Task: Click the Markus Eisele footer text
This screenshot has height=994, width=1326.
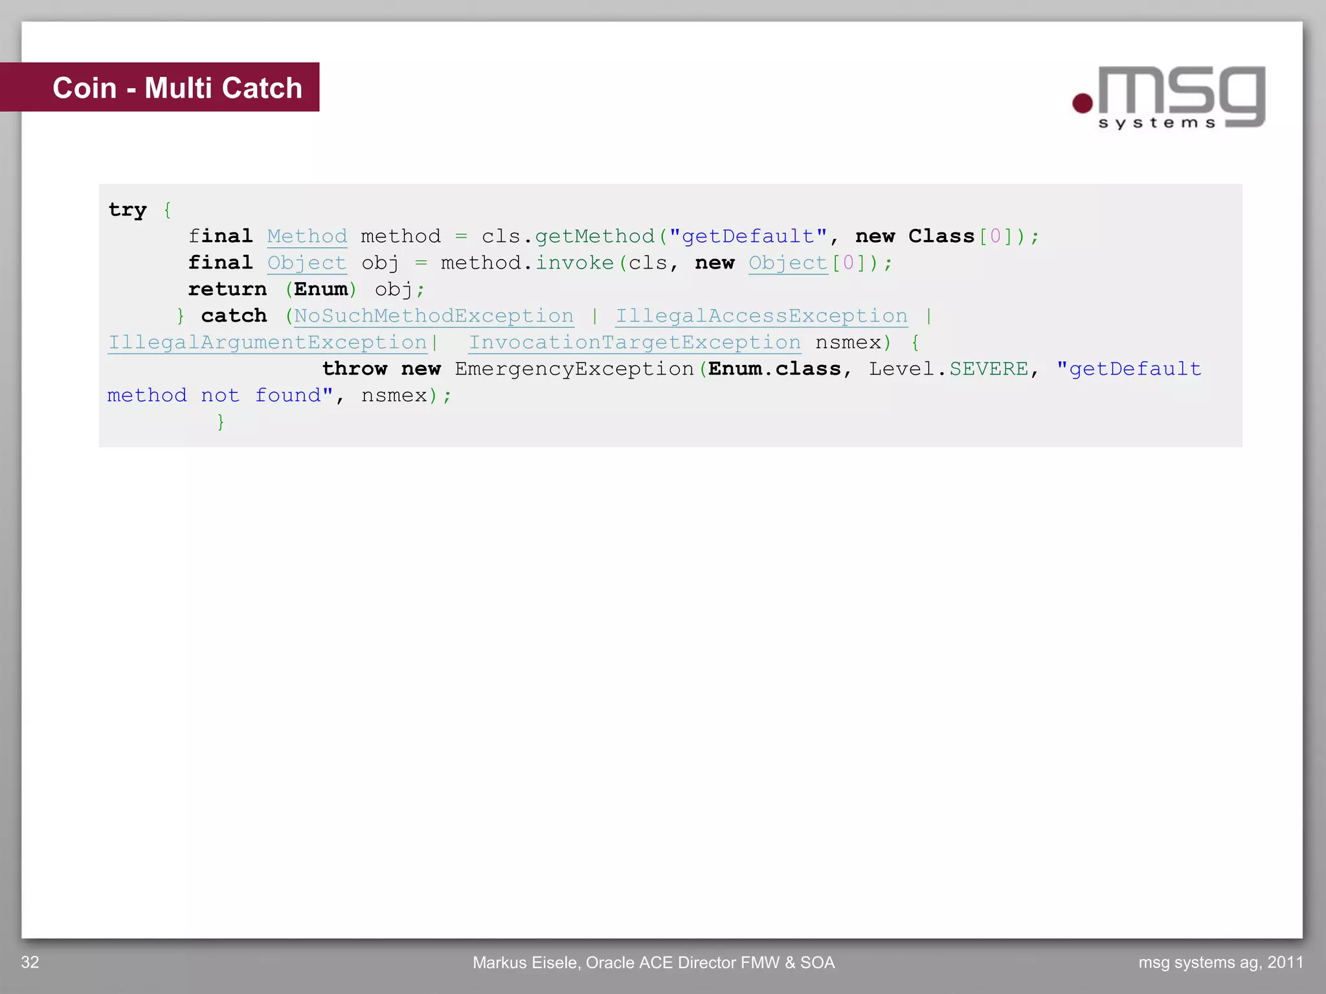Action: [653, 962]
